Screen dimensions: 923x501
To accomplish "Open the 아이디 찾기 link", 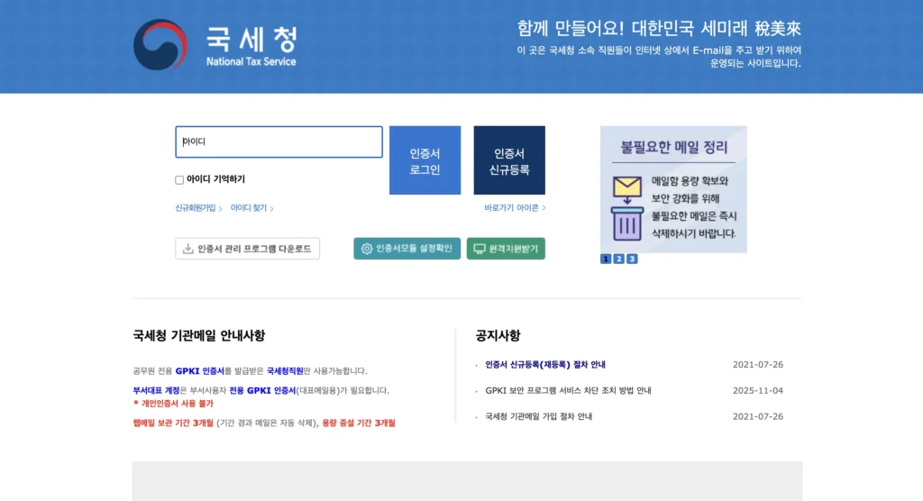I will click(x=249, y=208).
